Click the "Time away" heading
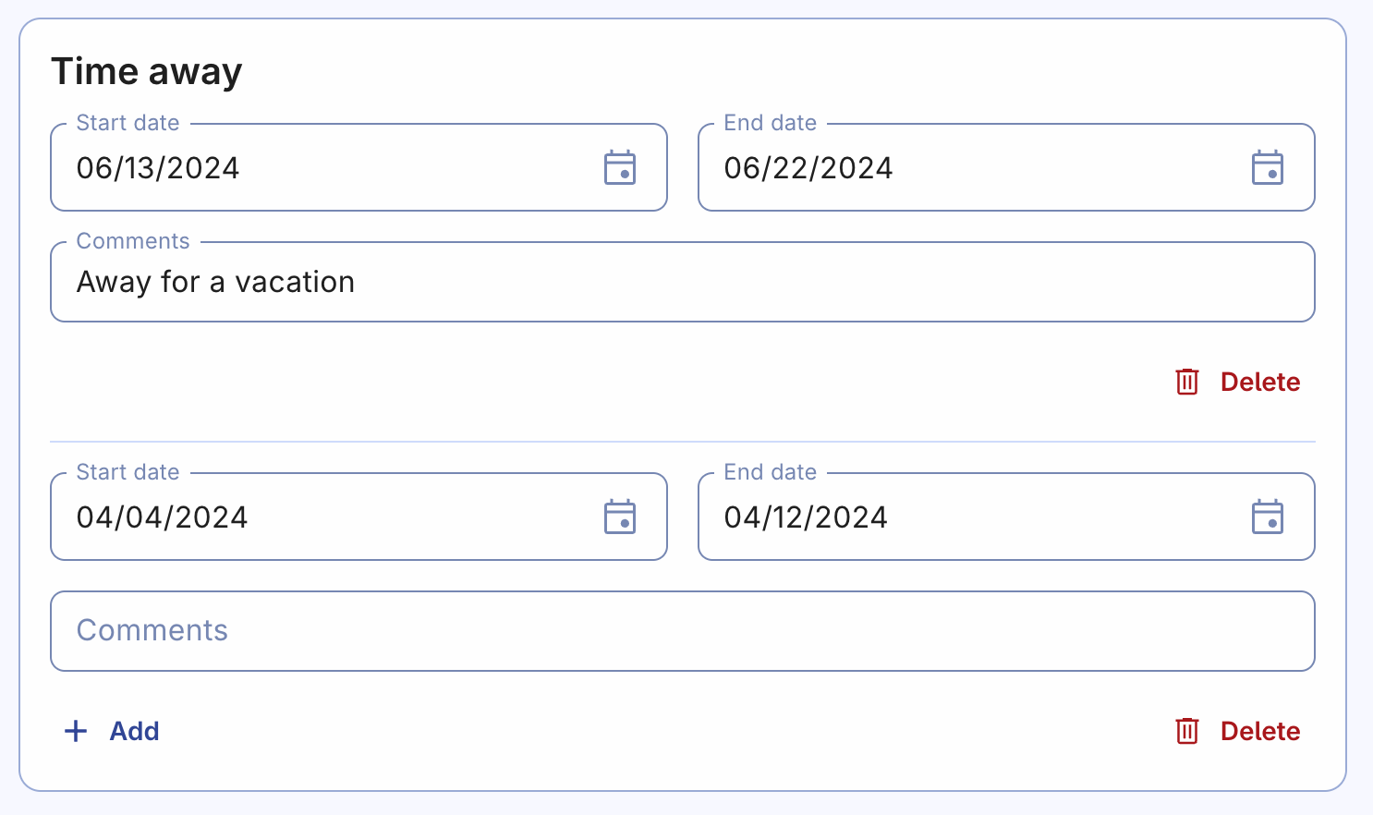Screen dimensions: 1373x815 point(147,71)
